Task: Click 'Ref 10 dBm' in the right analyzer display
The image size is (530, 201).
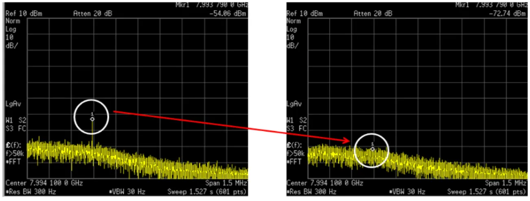Action: click(x=304, y=13)
